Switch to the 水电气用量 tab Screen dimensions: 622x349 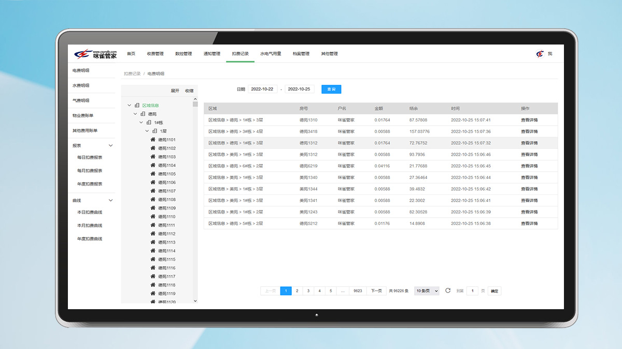pyautogui.click(x=271, y=54)
